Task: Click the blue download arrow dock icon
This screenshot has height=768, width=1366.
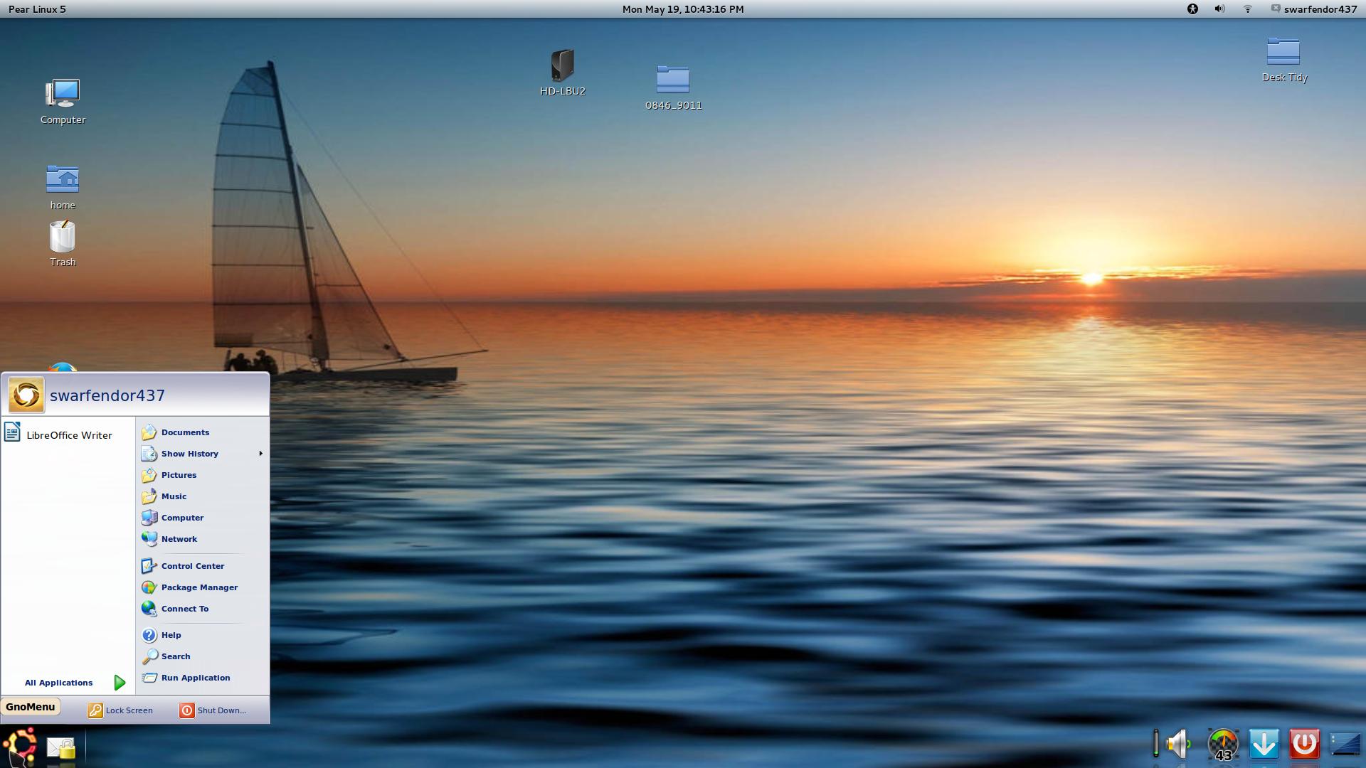Action: (1264, 744)
